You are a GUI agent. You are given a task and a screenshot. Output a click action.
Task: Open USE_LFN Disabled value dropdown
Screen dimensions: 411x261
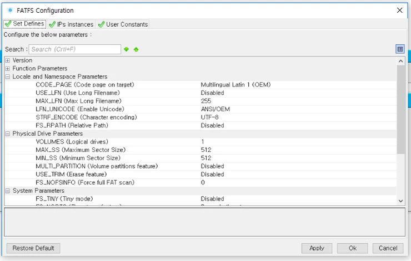(x=212, y=93)
